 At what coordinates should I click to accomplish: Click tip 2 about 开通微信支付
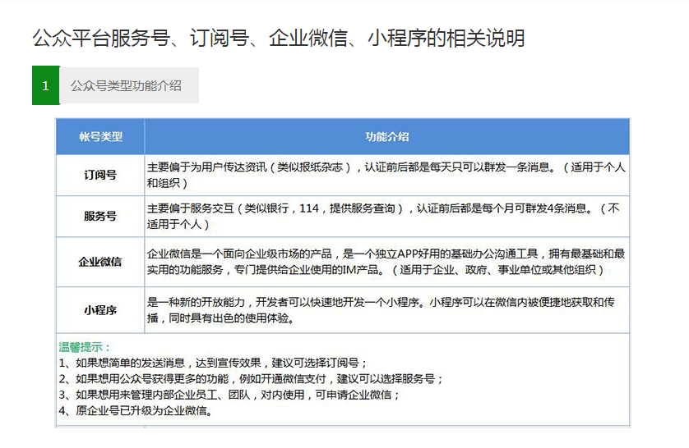(x=251, y=379)
